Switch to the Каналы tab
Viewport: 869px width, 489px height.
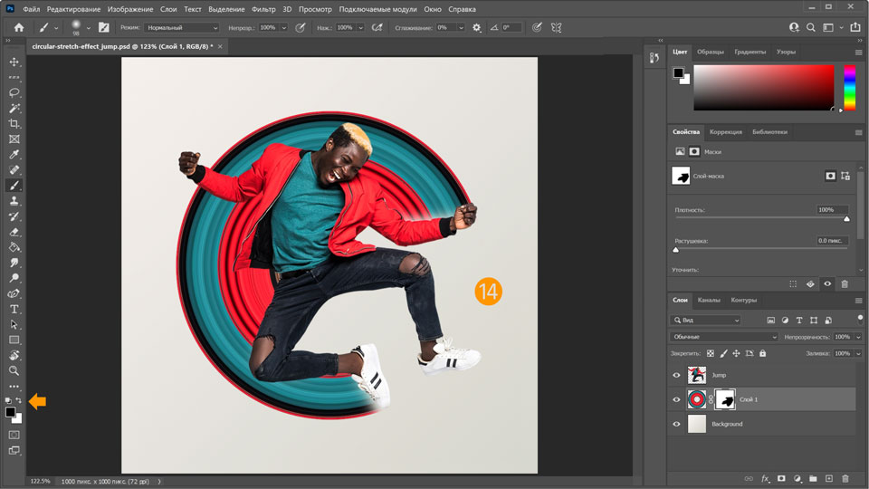click(x=709, y=300)
